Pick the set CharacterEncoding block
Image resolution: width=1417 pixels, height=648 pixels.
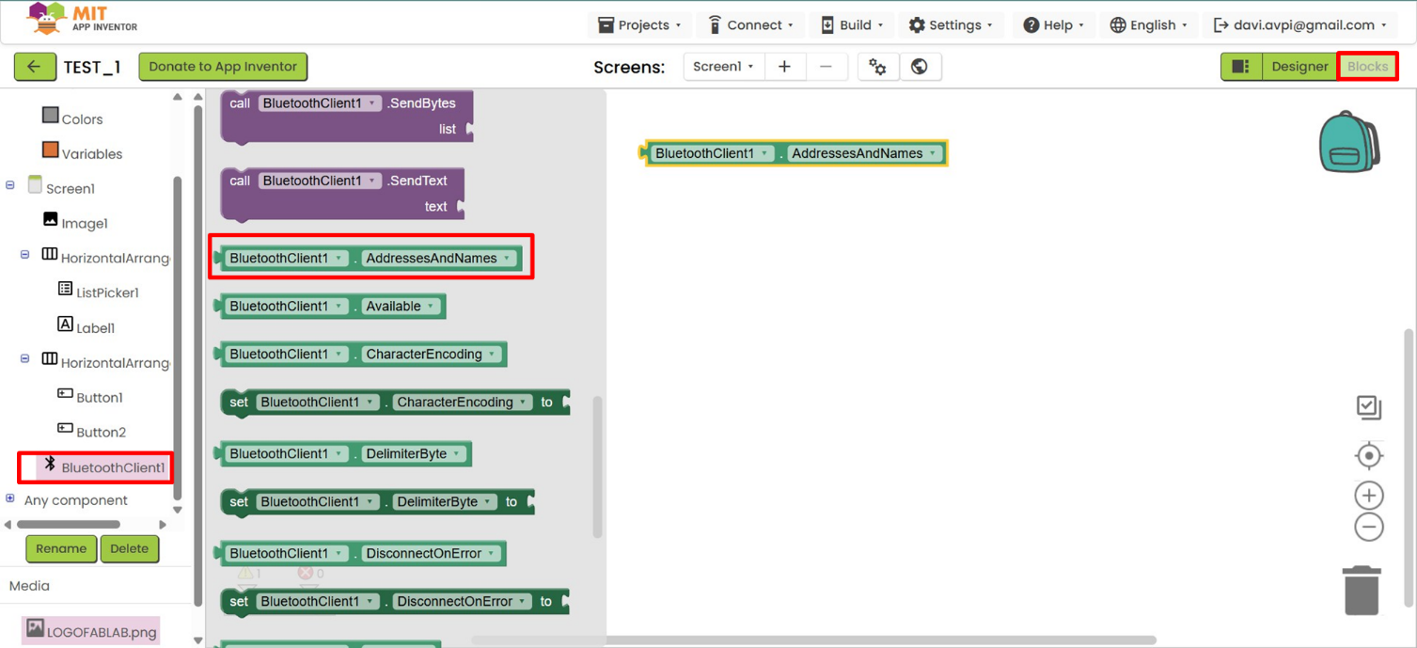click(395, 403)
